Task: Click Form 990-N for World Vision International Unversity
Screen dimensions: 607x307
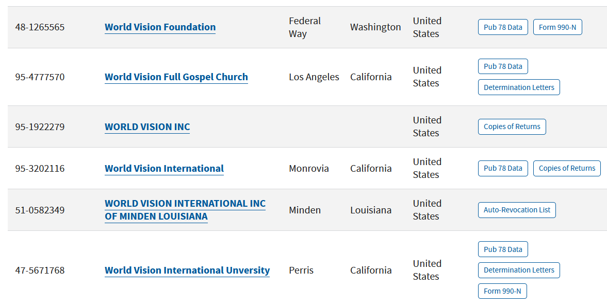Action: (502, 291)
